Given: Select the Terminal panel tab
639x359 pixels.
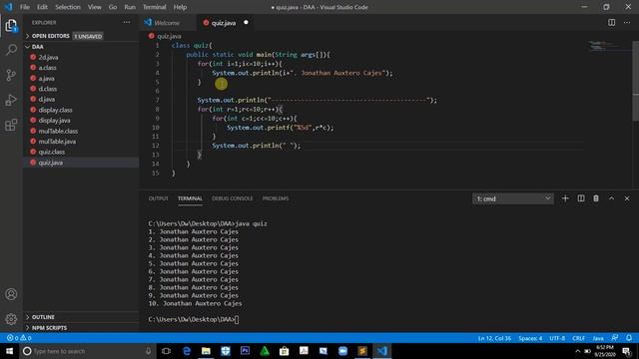Looking at the screenshot, I should (190, 198).
